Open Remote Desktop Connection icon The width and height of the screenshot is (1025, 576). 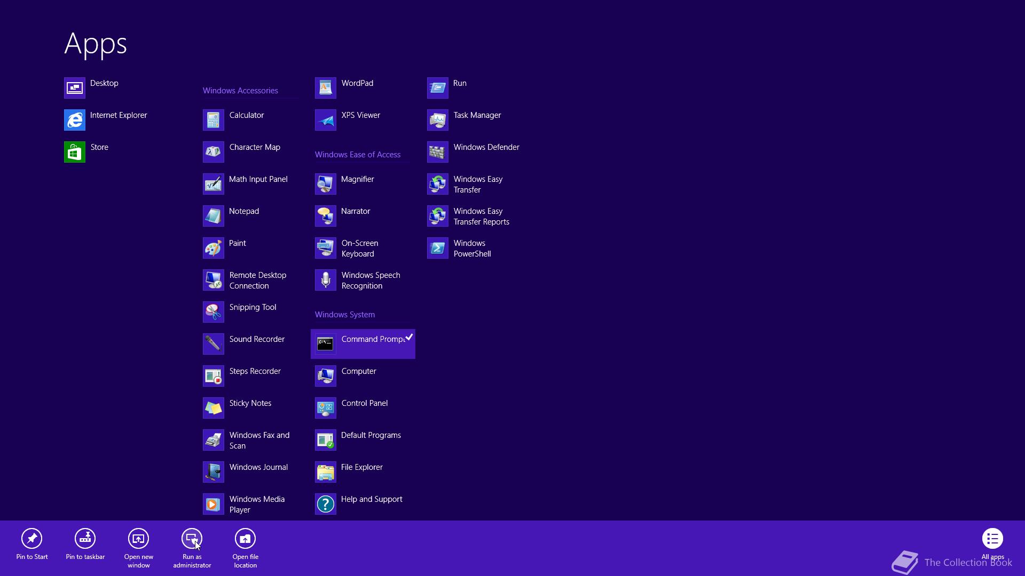pos(214,280)
